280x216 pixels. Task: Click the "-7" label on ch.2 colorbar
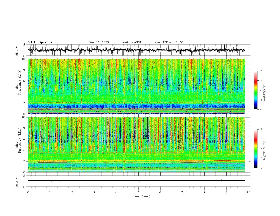[261, 168]
